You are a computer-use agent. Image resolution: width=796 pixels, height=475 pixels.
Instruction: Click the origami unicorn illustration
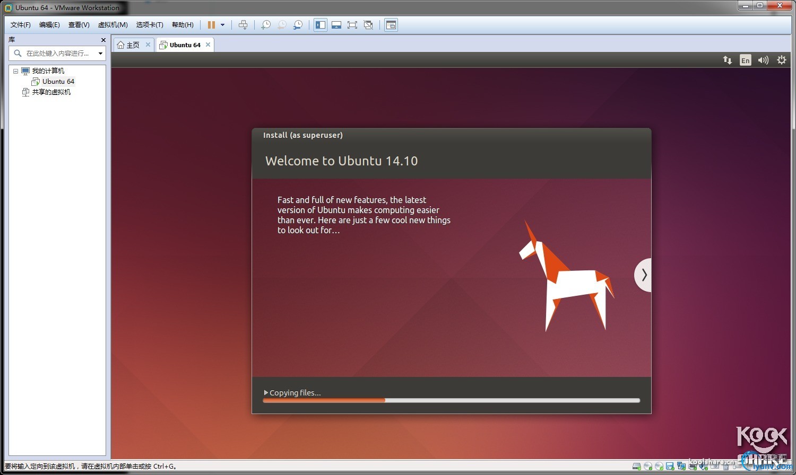tap(566, 276)
